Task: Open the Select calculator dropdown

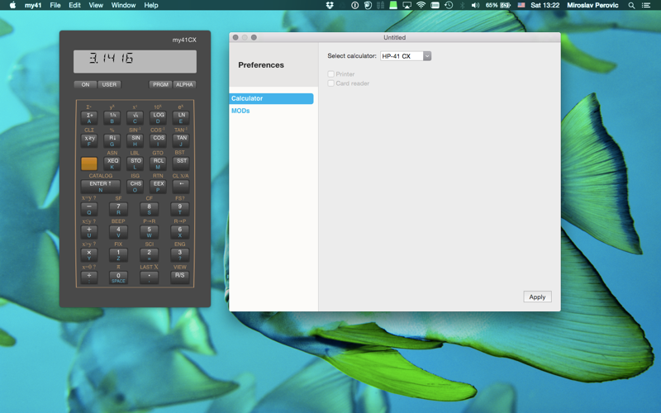Action: 406,56
